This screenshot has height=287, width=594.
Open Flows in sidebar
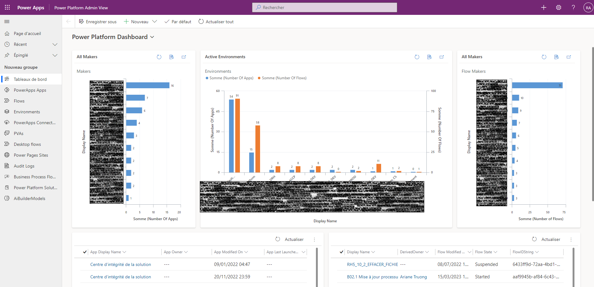click(x=31, y=101)
